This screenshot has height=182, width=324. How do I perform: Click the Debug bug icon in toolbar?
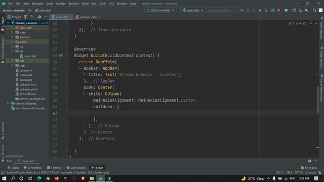(x=248, y=10)
